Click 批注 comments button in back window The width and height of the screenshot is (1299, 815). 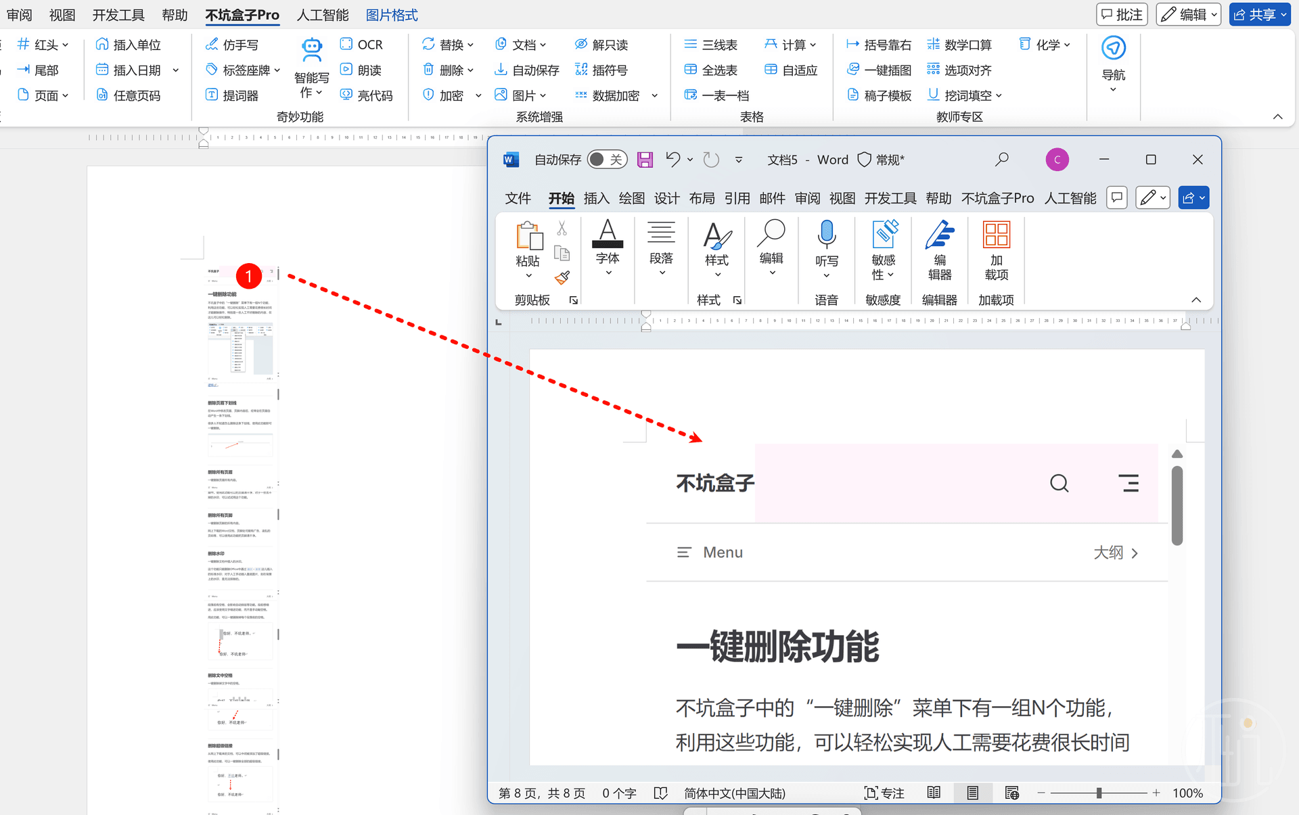coord(1122,14)
